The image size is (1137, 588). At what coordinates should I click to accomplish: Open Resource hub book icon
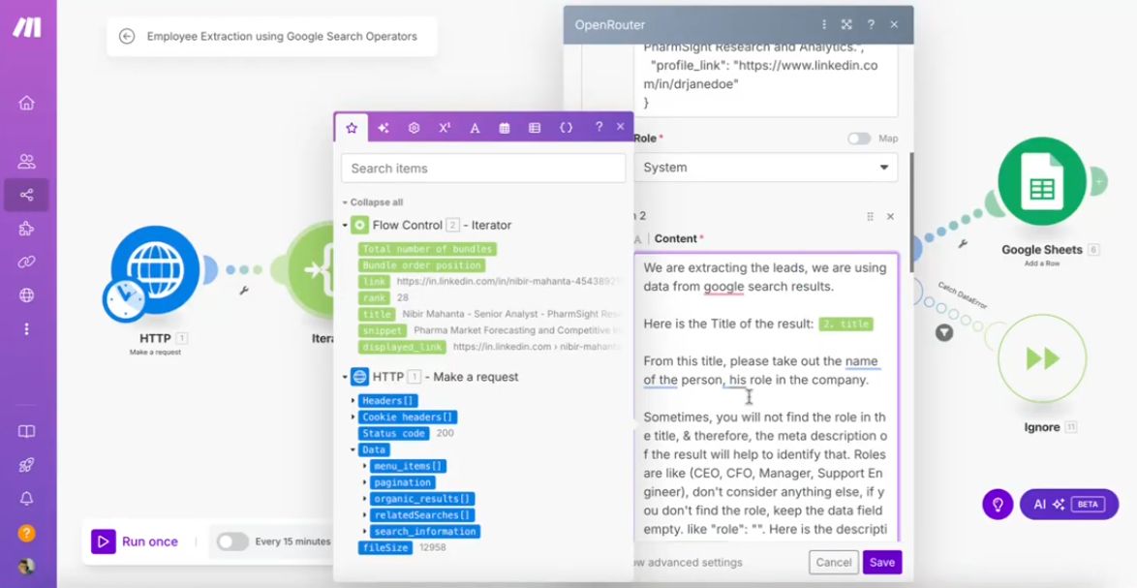click(x=27, y=431)
